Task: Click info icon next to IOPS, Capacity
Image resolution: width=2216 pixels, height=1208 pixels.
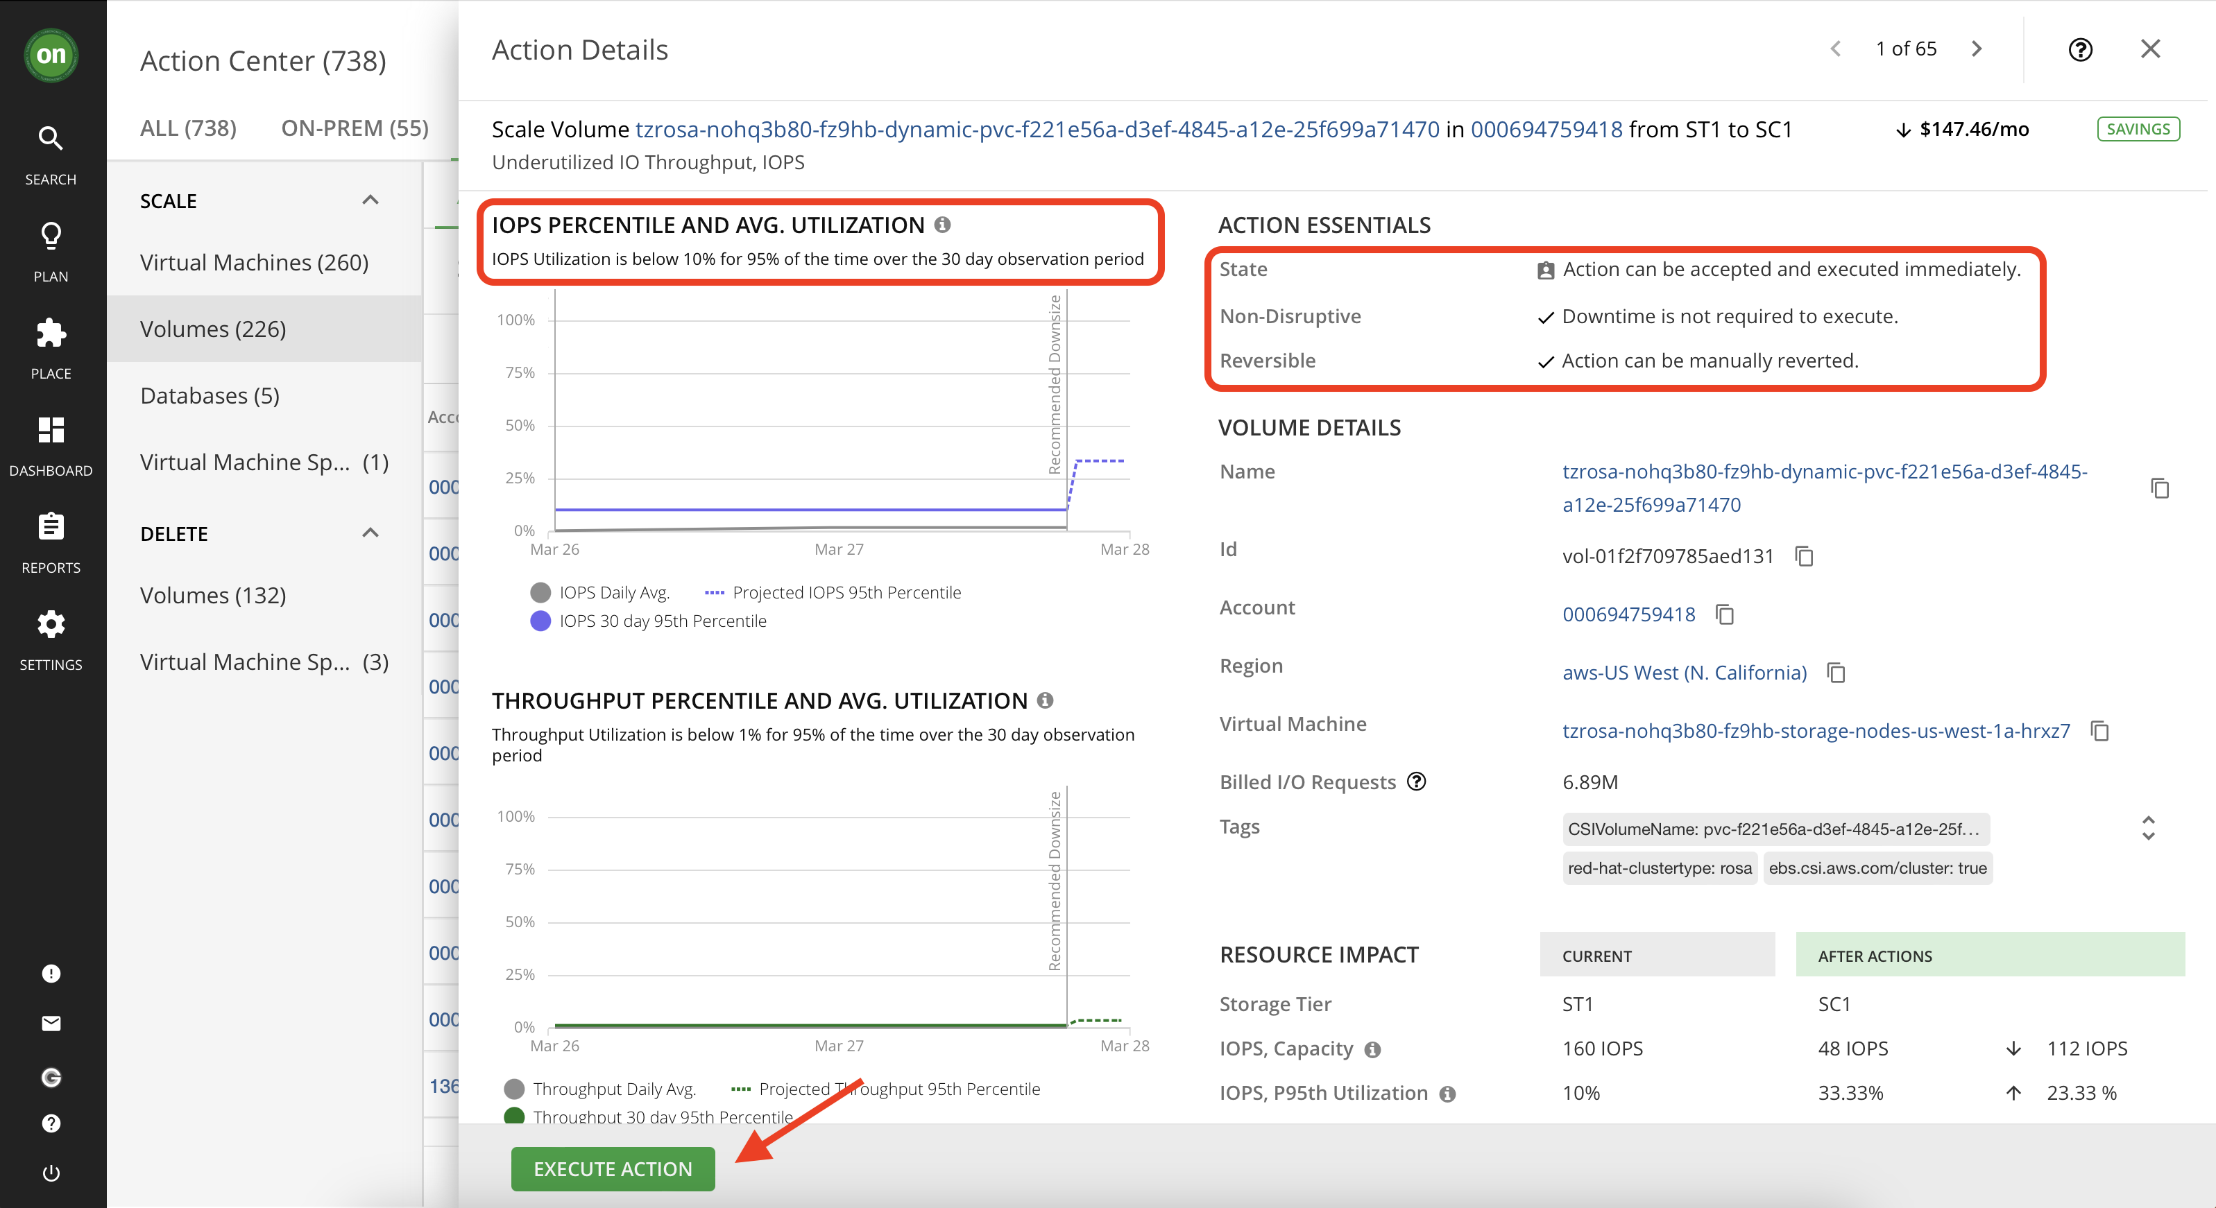Action: click(x=1373, y=1050)
